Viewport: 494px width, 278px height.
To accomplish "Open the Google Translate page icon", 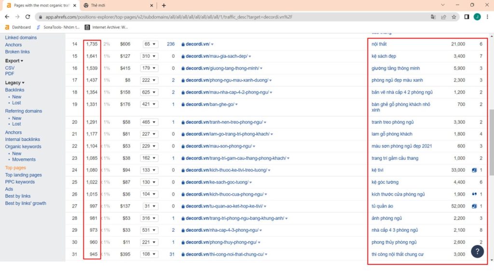I will (x=433, y=17).
